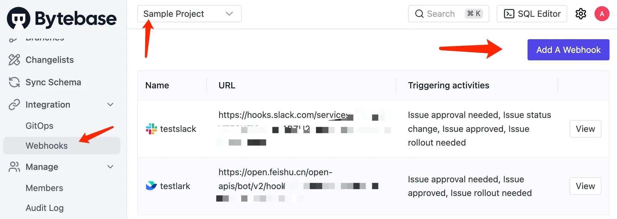Screen dimensions: 617x219
Task: Click the Manage people icon
Action: point(14,167)
